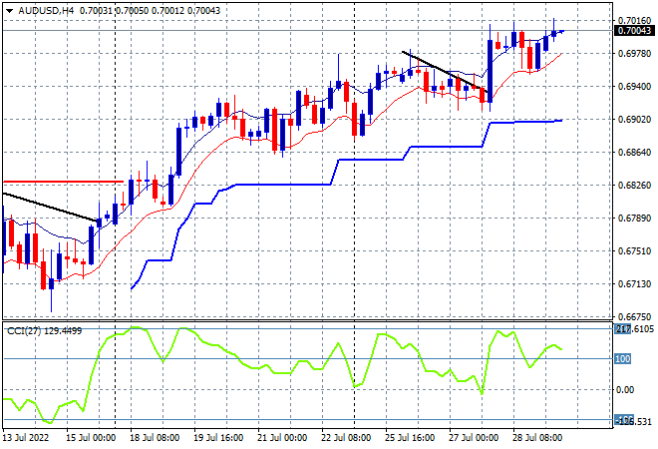Select price scale level 0.68260
This screenshot has width=658, height=449.
(x=634, y=186)
